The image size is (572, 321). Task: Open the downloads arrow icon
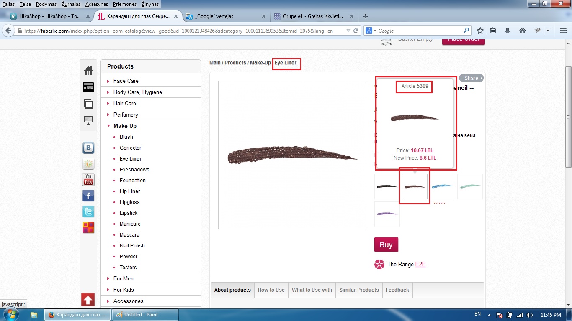coord(508,31)
